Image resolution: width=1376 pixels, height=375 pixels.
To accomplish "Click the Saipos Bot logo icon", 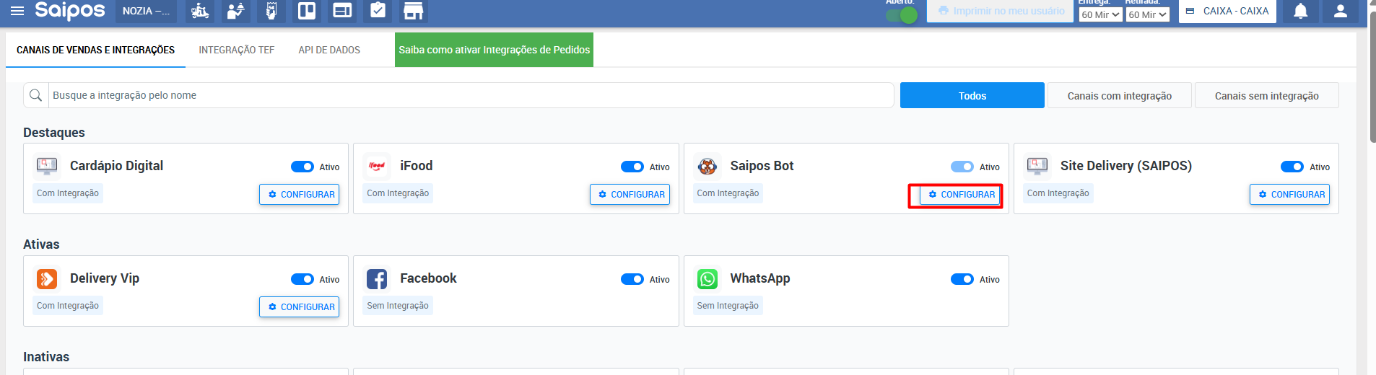I will click(x=707, y=167).
